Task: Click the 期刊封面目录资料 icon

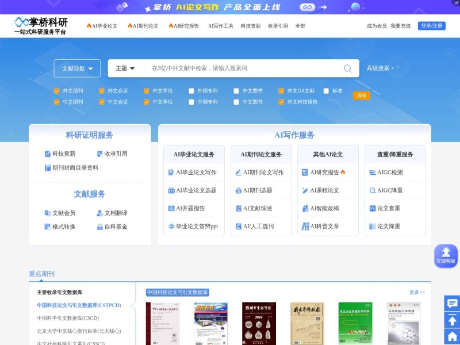Action: click(48, 168)
